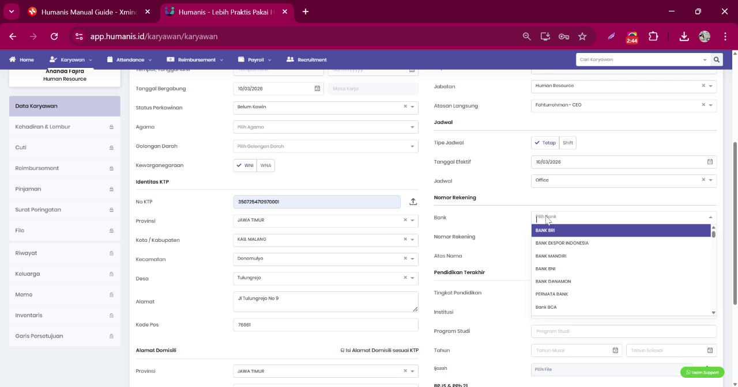Open Home menu
This screenshot has width=738, height=387.
21,59
